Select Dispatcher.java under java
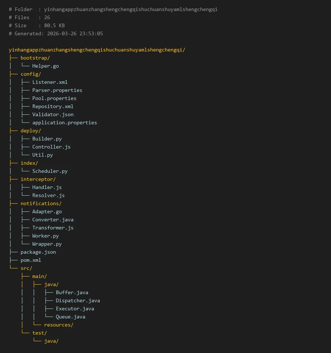The width and height of the screenshot is (331, 353). click(78, 300)
